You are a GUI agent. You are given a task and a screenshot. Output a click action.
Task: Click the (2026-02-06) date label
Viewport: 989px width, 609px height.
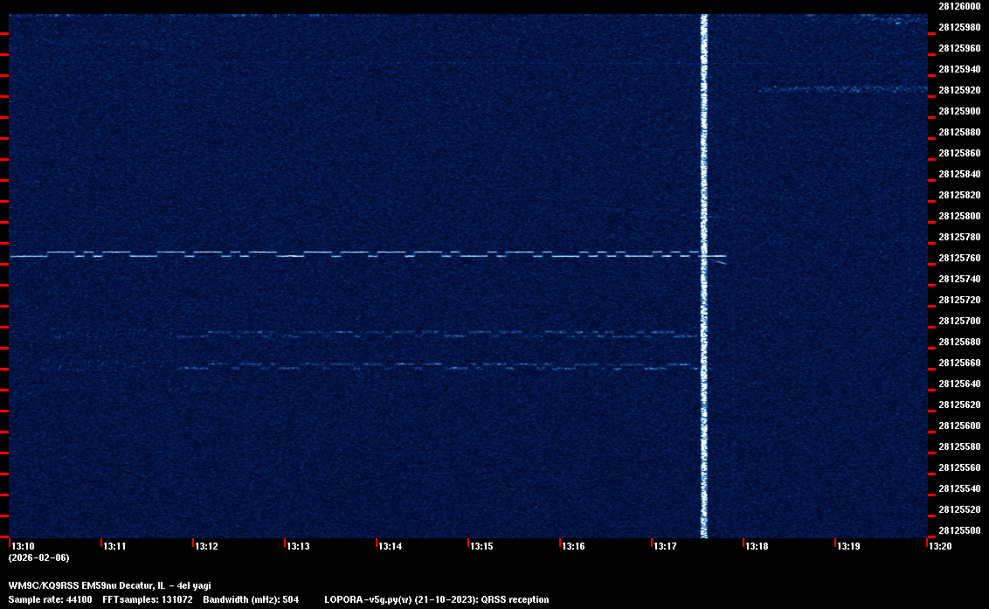[39, 557]
